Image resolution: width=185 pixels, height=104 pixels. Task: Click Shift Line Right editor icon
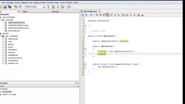tap(127, 15)
